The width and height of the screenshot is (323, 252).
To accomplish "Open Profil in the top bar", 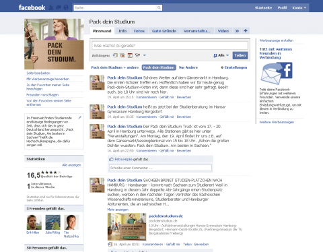I will click(x=282, y=7).
